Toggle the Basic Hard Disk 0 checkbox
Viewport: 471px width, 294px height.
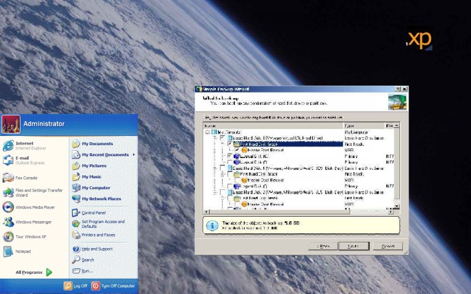[x=222, y=138]
